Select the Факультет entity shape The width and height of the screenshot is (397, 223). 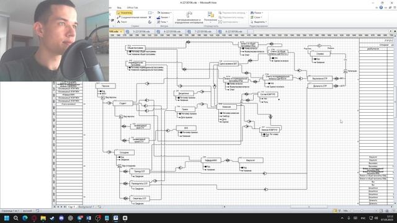tap(251, 160)
